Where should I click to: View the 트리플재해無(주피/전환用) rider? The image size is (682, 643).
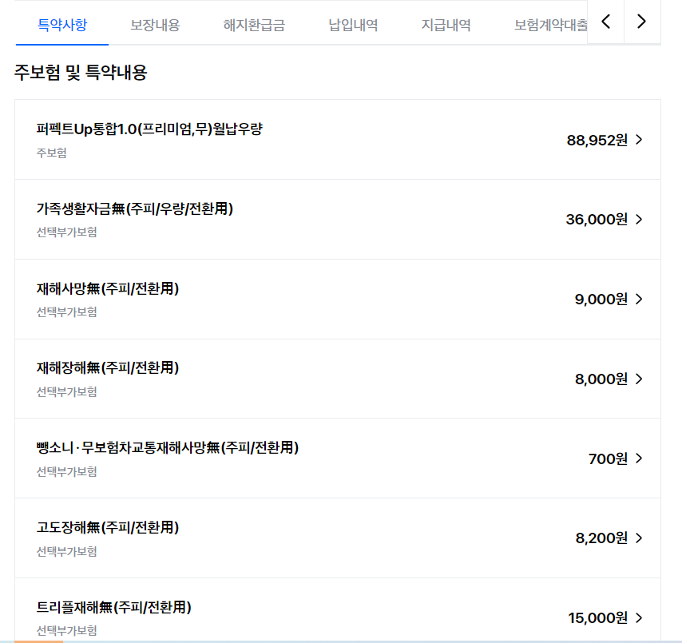click(114, 607)
